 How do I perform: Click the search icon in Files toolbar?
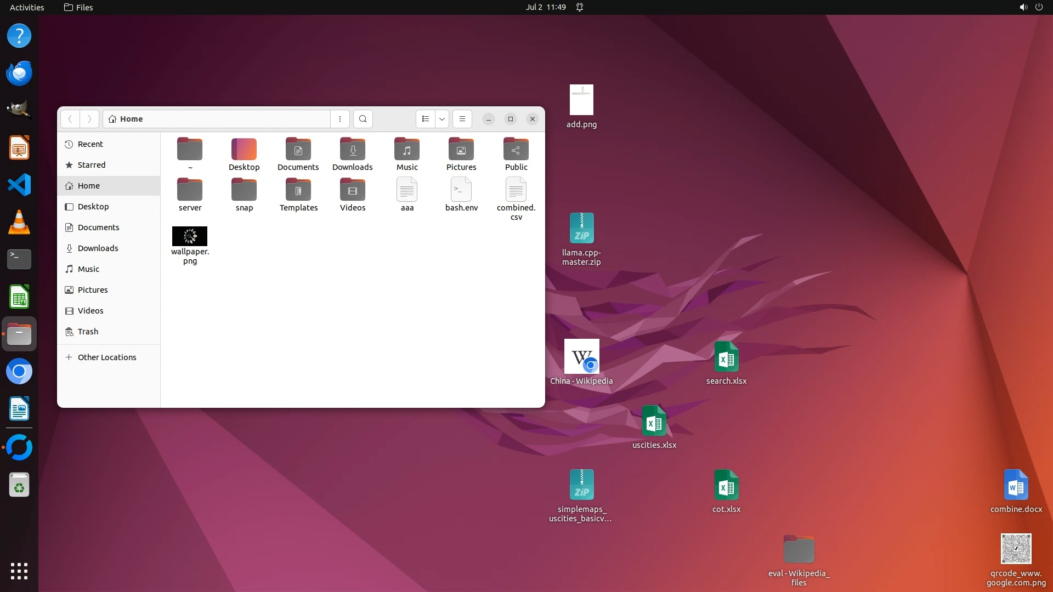coord(363,119)
